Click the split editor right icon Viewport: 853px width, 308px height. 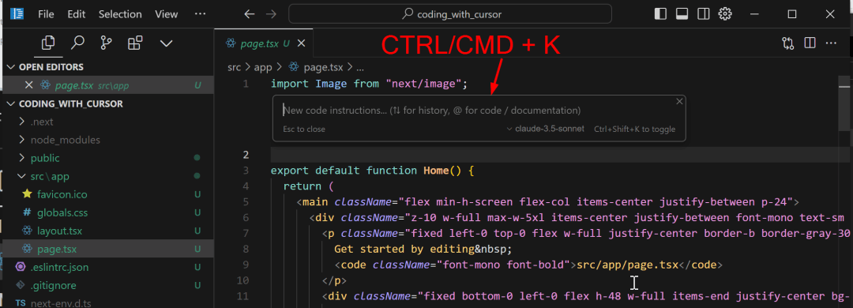810,43
